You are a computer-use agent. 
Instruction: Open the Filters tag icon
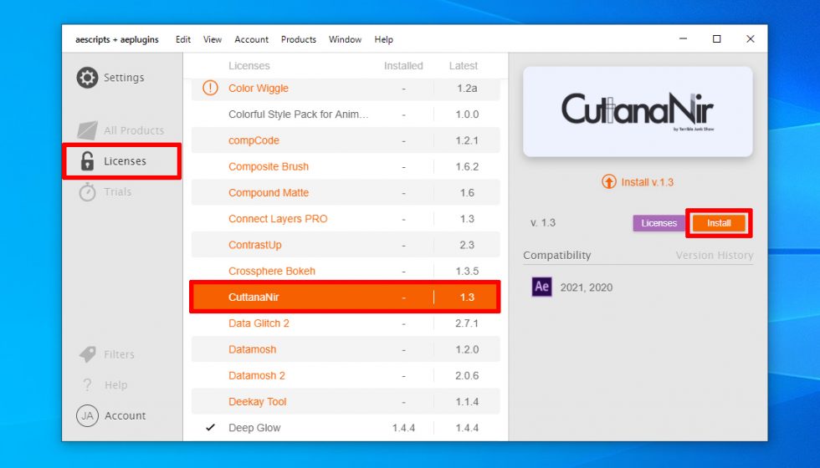click(x=87, y=354)
